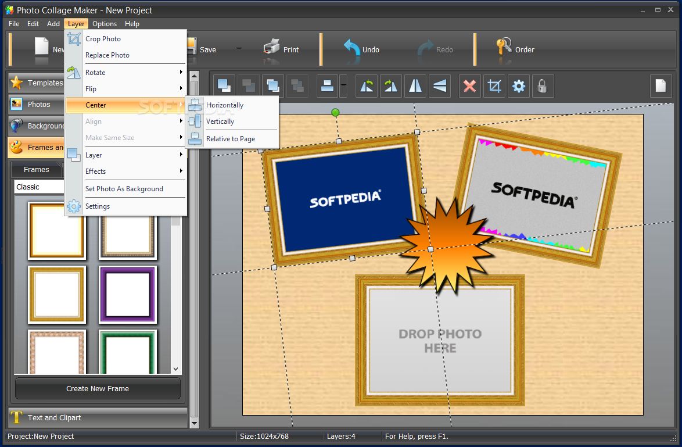
Task: Open the Background panel section
Action: pyautogui.click(x=36, y=126)
